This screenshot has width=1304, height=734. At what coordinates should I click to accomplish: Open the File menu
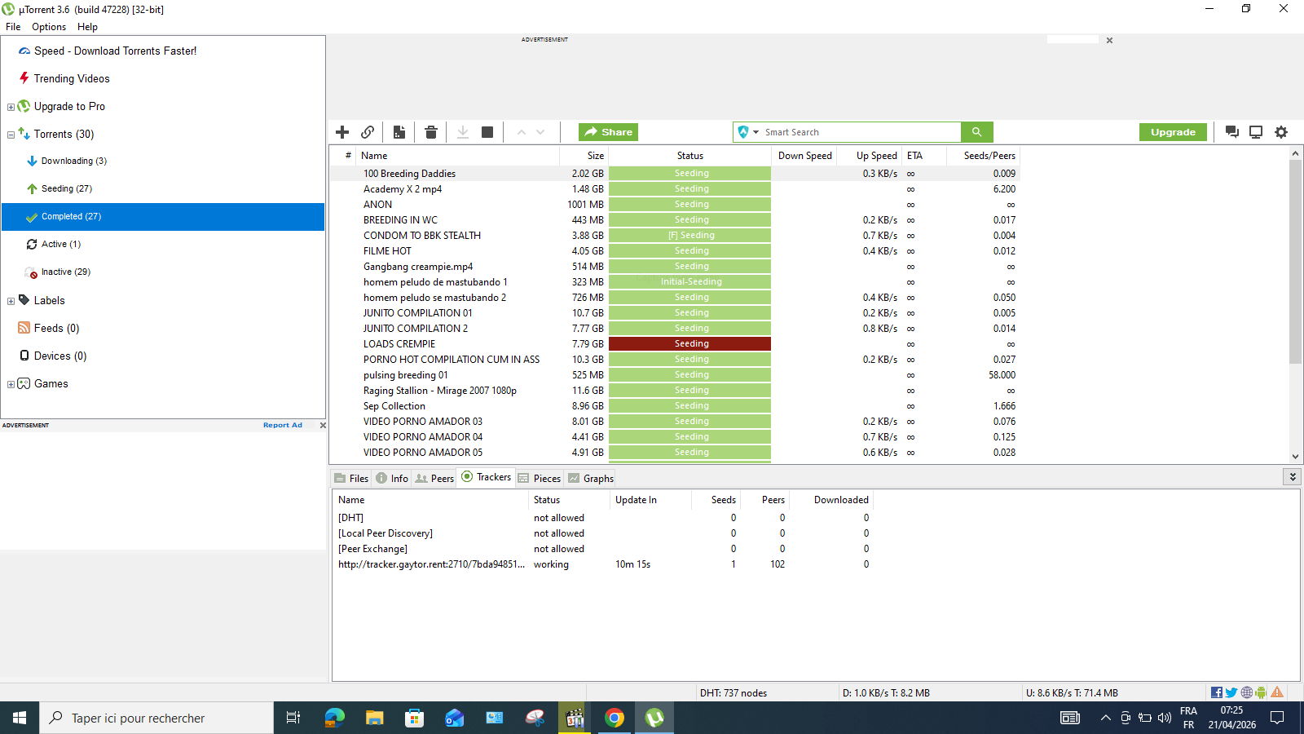(x=13, y=27)
